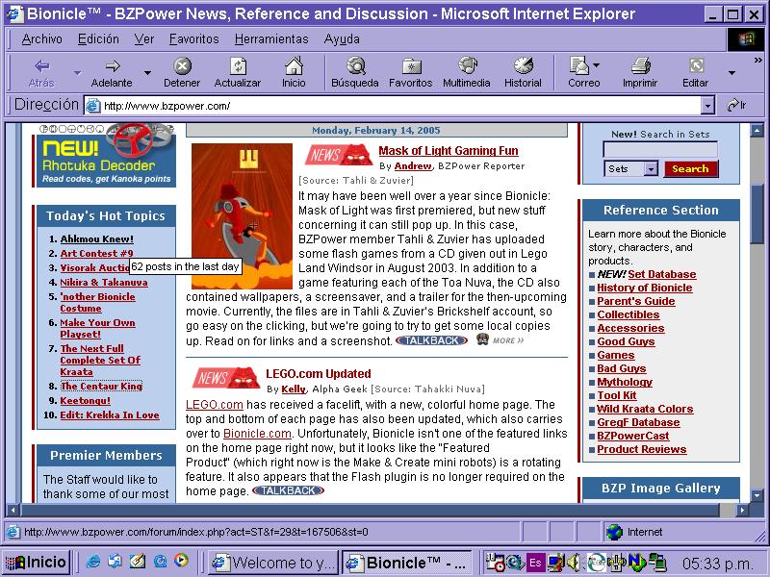Click the Es language indicator in tray

(535, 563)
